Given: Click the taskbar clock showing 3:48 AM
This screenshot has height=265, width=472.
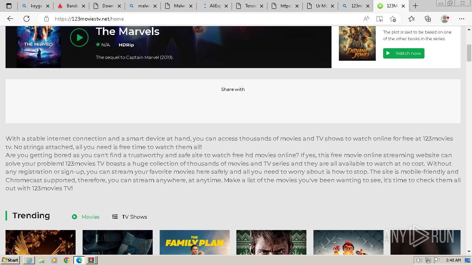Looking at the screenshot, I should (x=453, y=260).
